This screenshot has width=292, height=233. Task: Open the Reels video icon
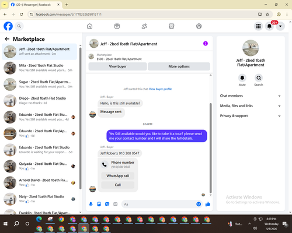click(x=117, y=26)
